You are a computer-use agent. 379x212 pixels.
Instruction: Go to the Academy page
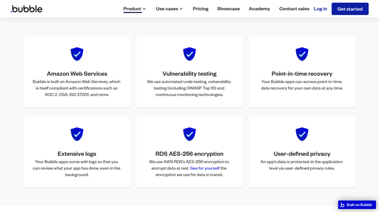(x=259, y=9)
